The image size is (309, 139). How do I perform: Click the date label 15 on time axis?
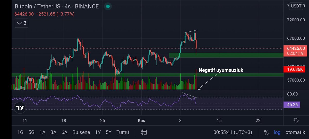pos(219,120)
